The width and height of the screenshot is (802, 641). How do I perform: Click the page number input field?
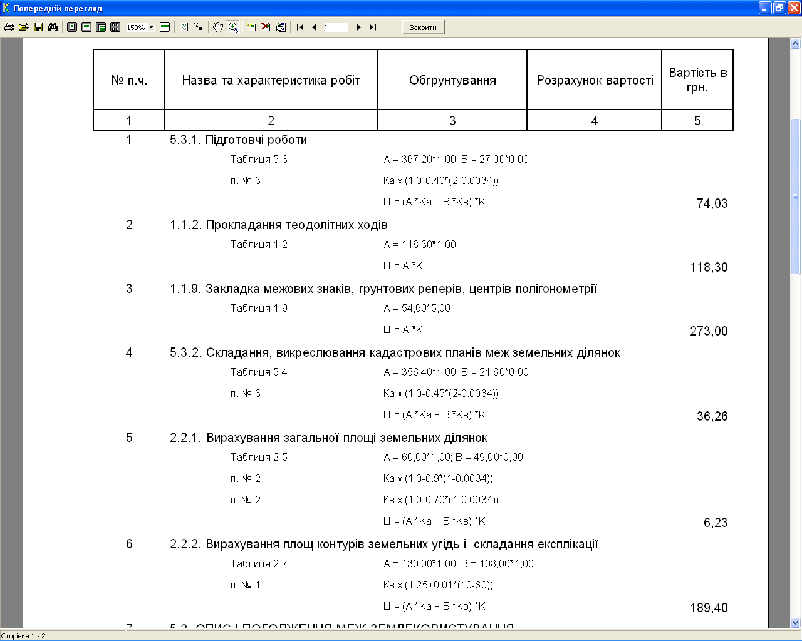point(335,27)
